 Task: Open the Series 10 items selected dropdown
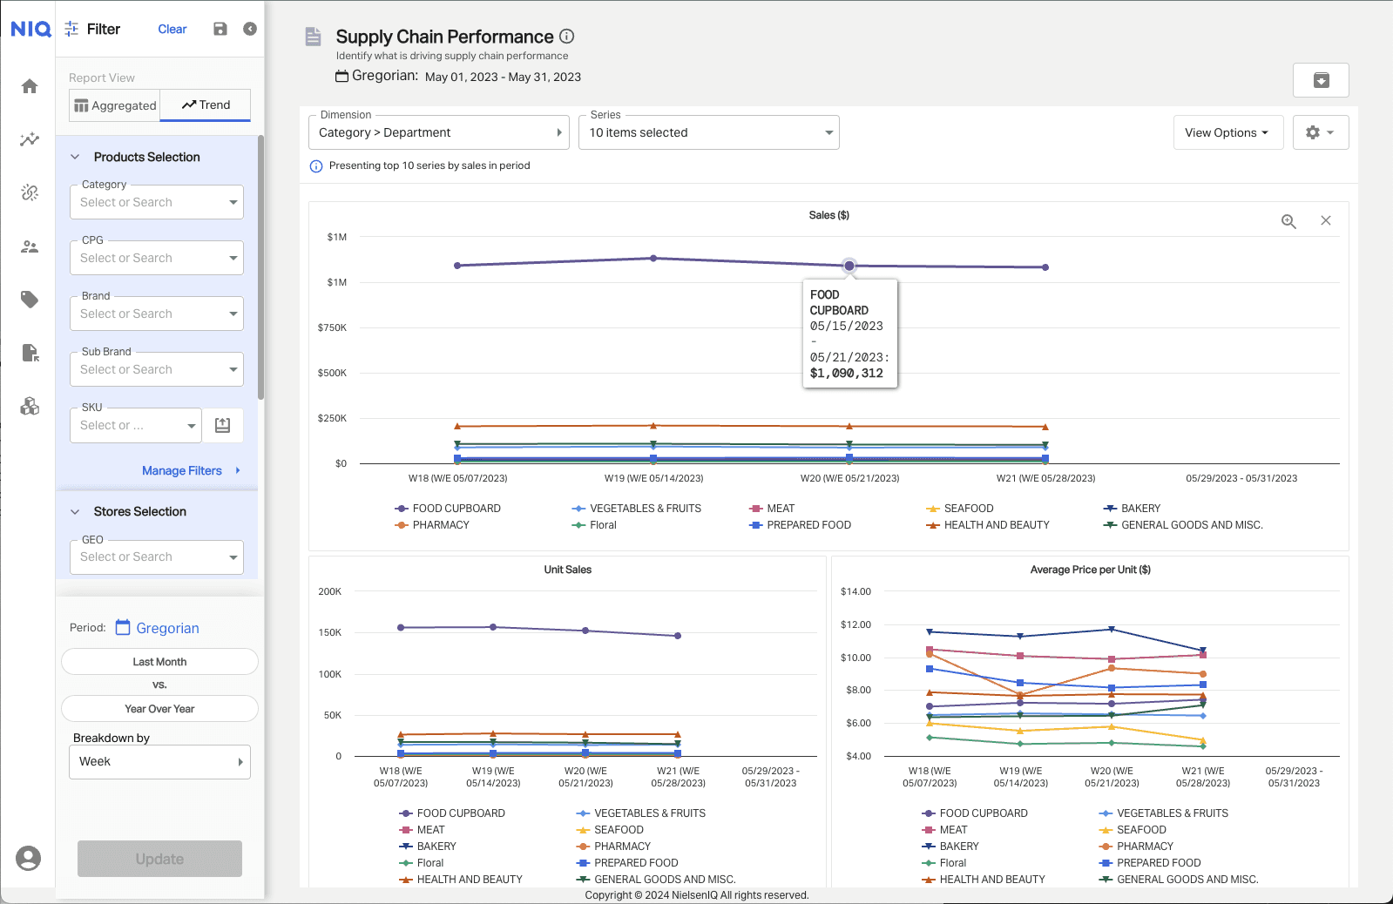click(x=708, y=132)
